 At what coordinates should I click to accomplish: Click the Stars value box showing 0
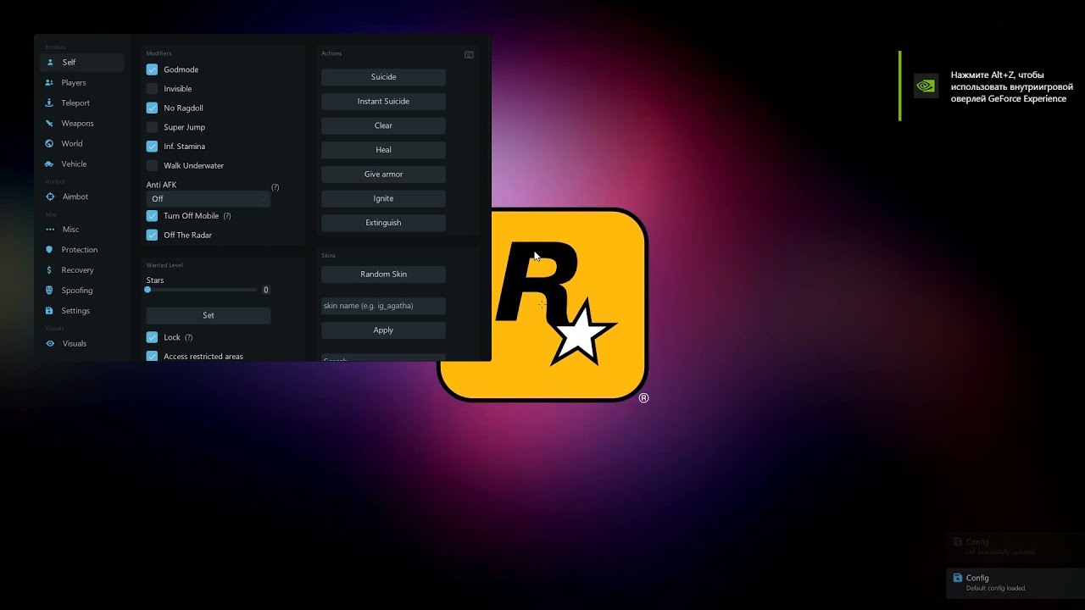tap(265, 290)
